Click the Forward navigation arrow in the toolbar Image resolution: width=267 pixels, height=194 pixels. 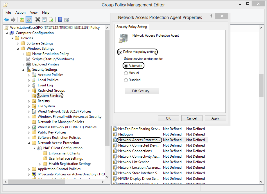pyautogui.click(x=12, y=19)
